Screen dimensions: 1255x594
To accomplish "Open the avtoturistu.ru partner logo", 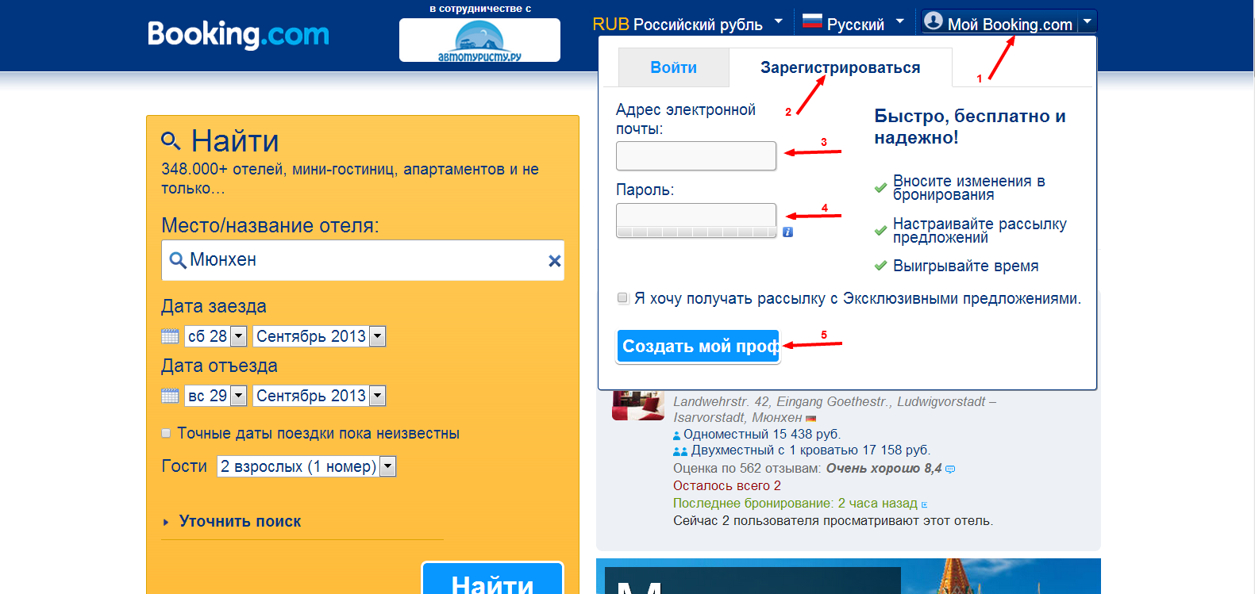I will point(479,40).
